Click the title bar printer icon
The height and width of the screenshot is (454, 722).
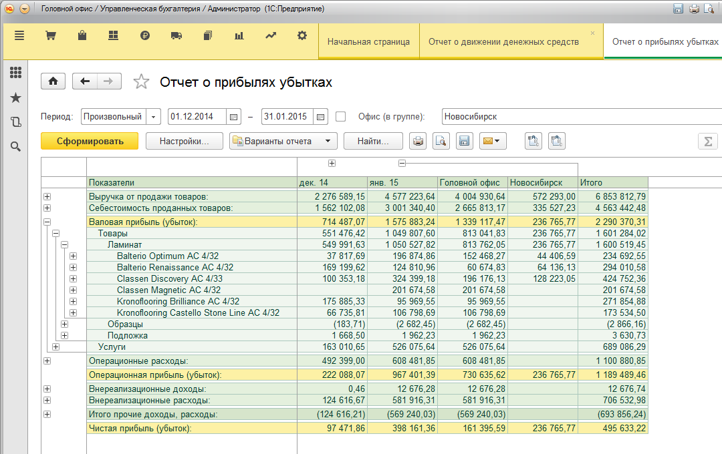click(x=694, y=8)
